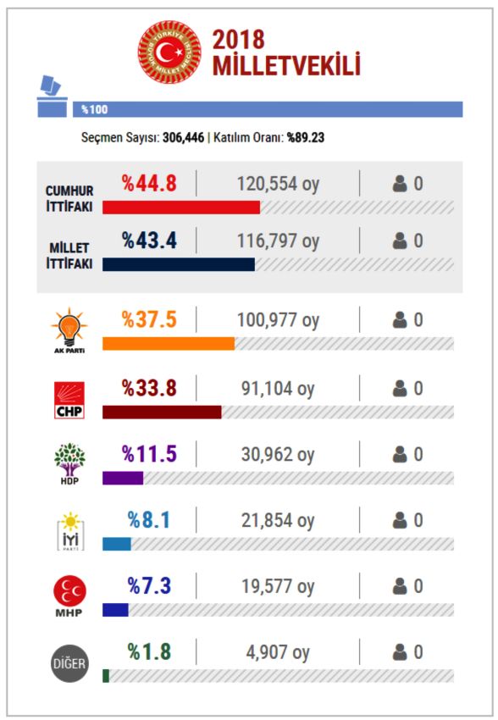Click the 2018 Milletvekili title
498x720 pixels.
[286, 53]
